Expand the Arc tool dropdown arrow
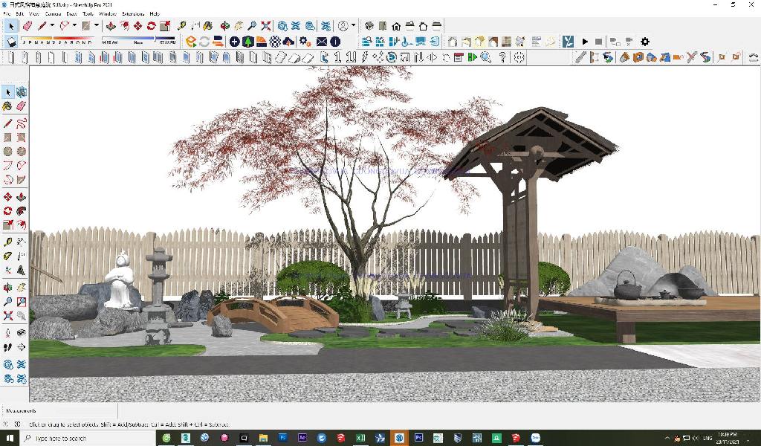The image size is (761, 446). coord(74,26)
